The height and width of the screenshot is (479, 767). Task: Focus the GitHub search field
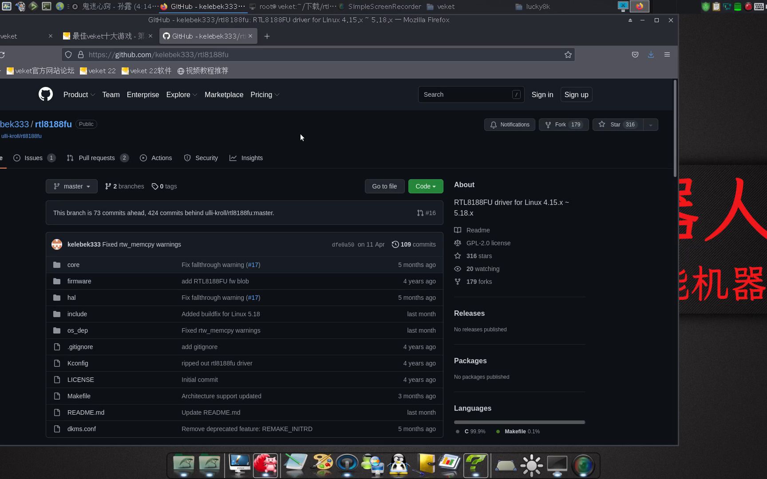coord(471,94)
